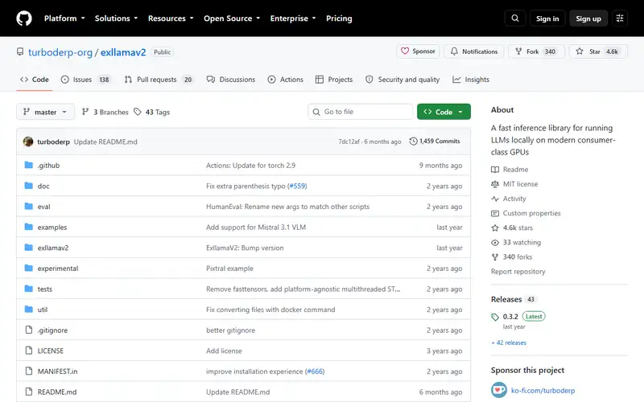Open the Pull requests tab
The width and height of the screenshot is (644, 402).
(x=159, y=80)
